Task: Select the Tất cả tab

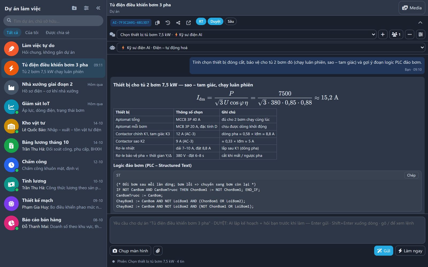Action: coord(12,33)
